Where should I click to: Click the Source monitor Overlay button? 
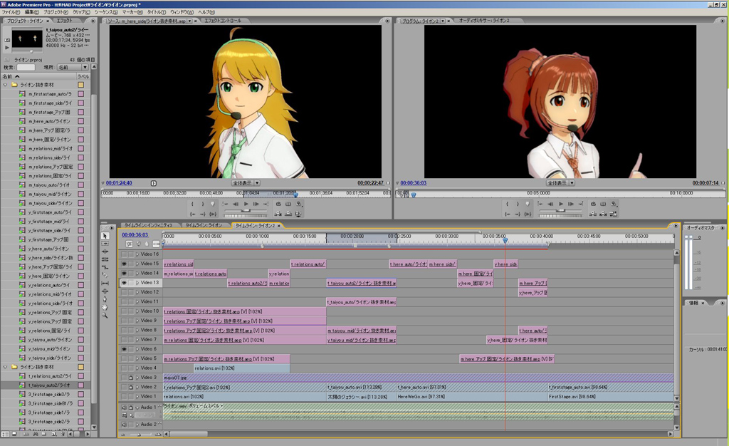[288, 214]
